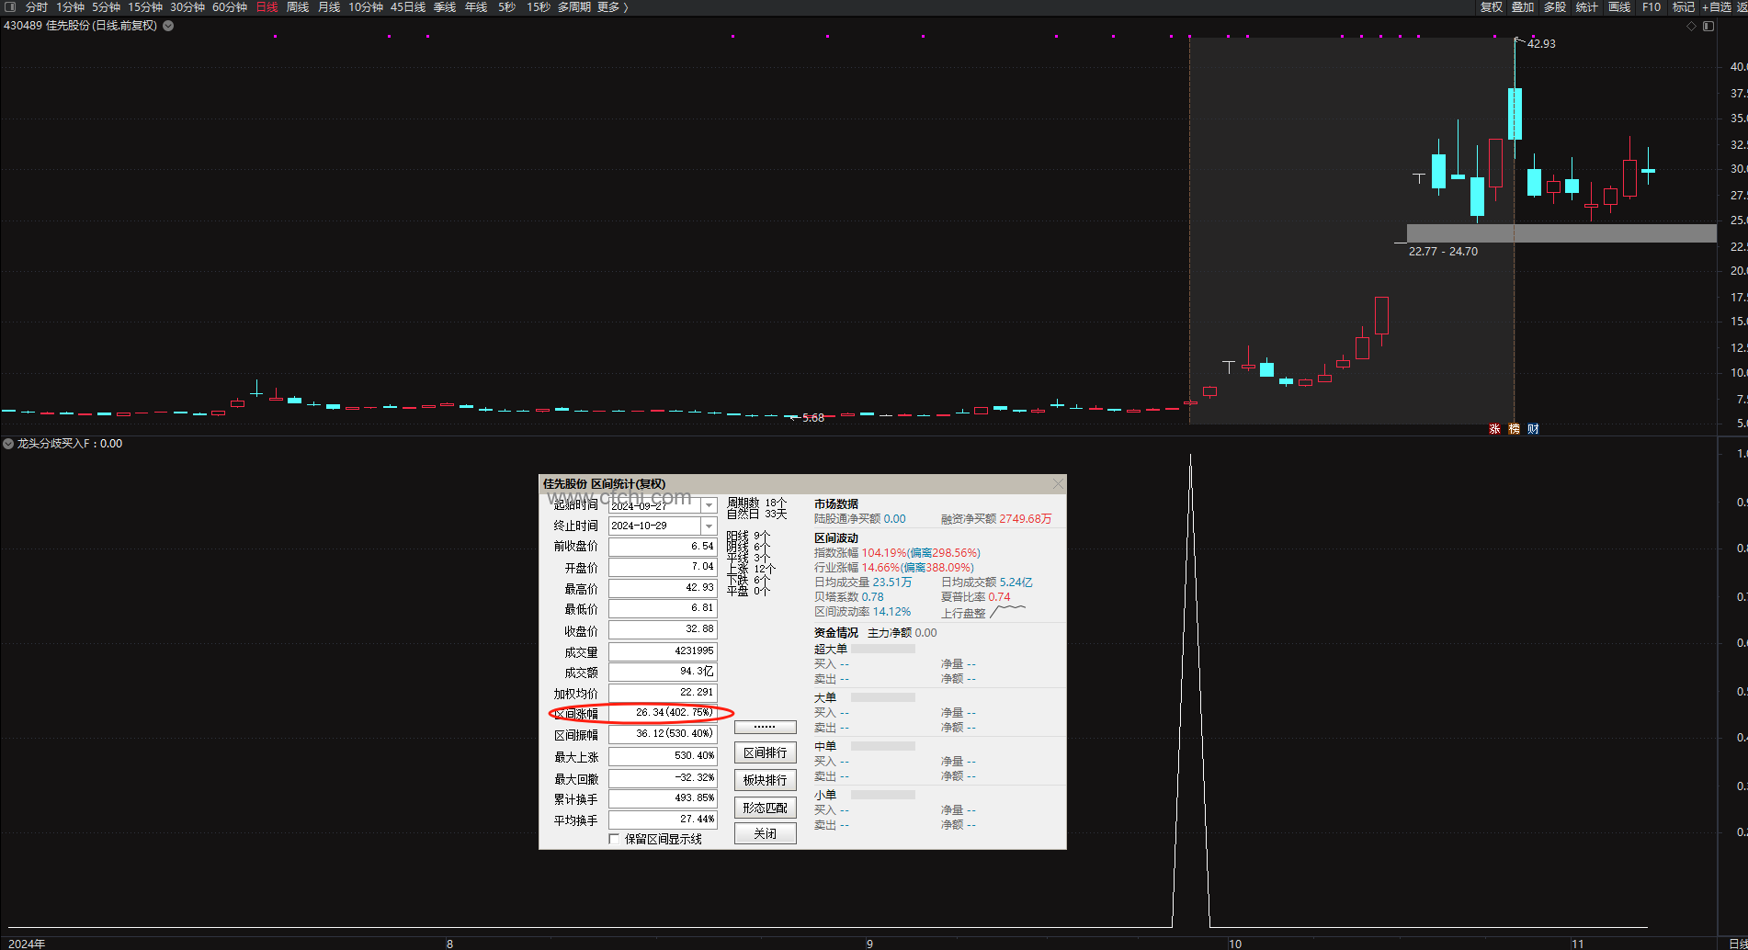Select the 季线 quarterly period tab
1748x950 pixels.
445,6
